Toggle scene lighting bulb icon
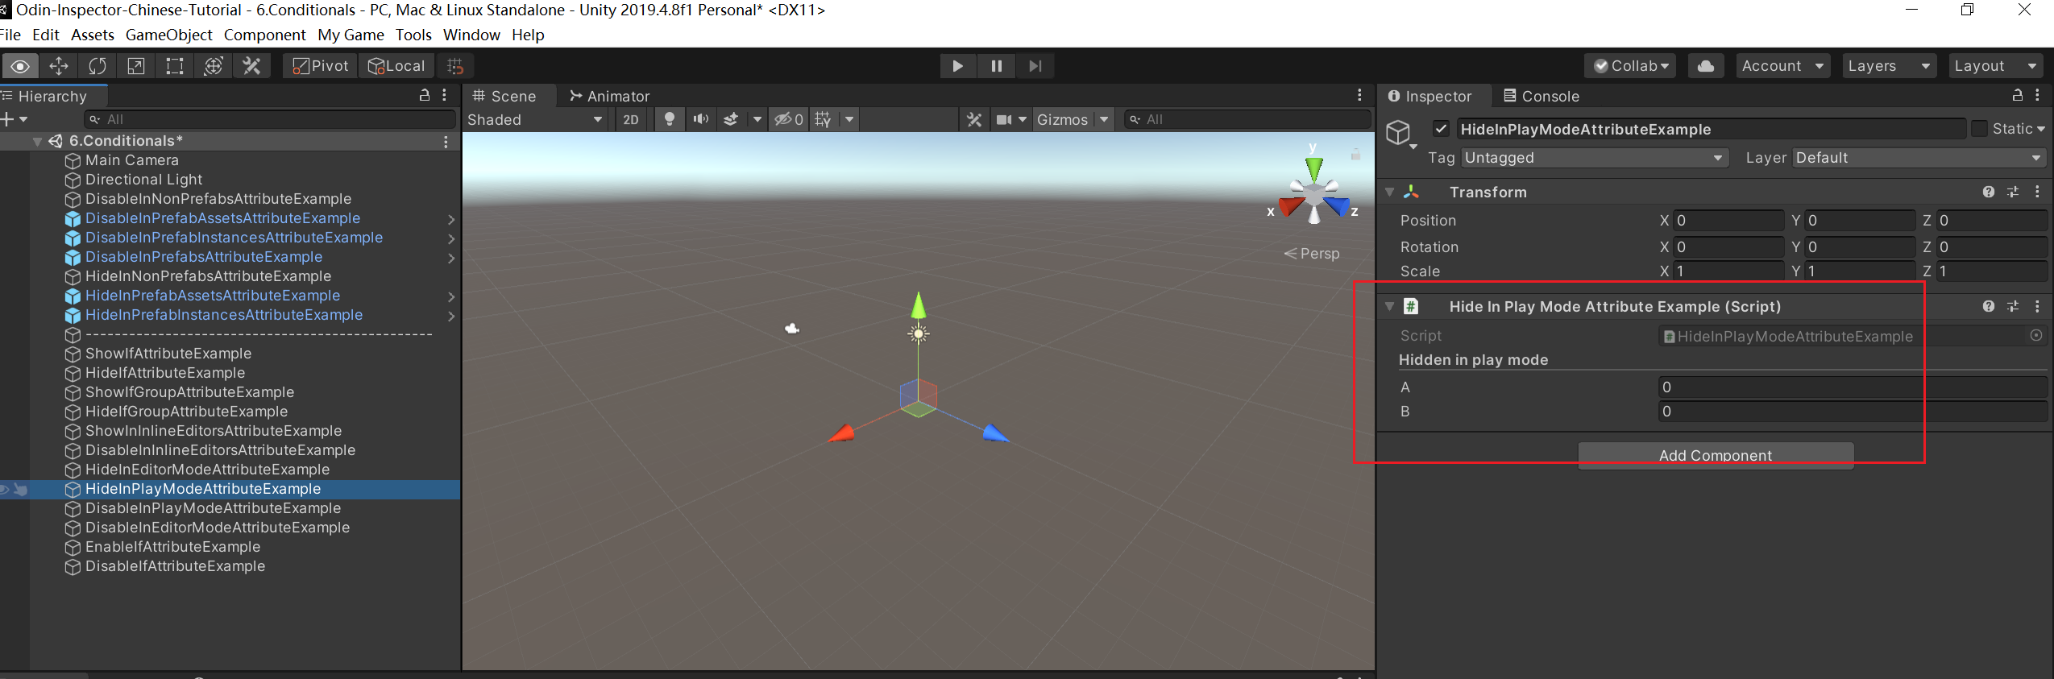The width and height of the screenshot is (2054, 679). point(669,119)
